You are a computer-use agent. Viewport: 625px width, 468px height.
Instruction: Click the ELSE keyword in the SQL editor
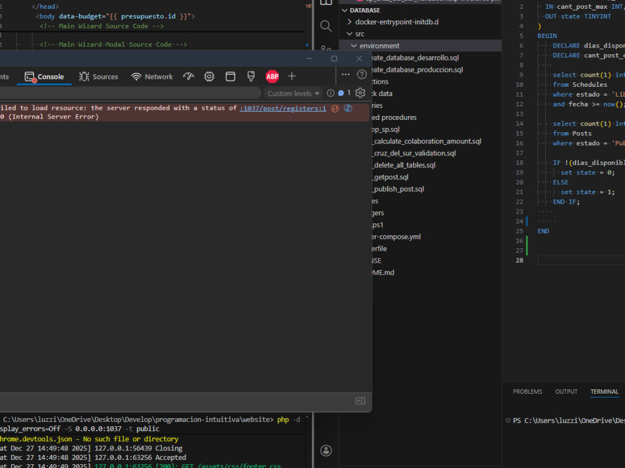click(x=561, y=182)
